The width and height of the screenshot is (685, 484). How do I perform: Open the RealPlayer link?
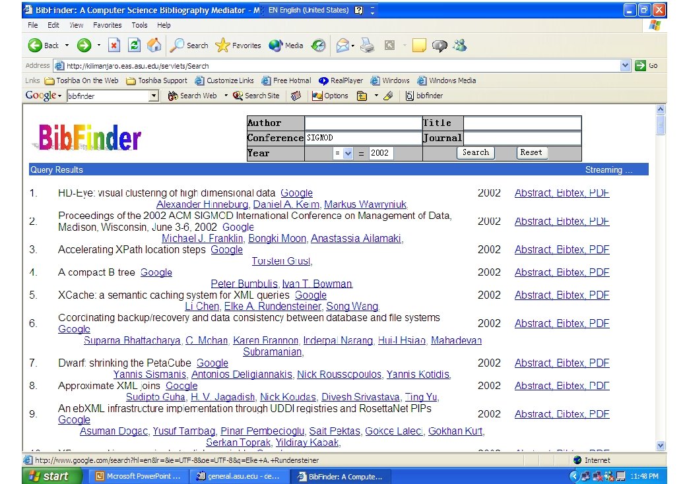pyautogui.click(x=341, y=80)
